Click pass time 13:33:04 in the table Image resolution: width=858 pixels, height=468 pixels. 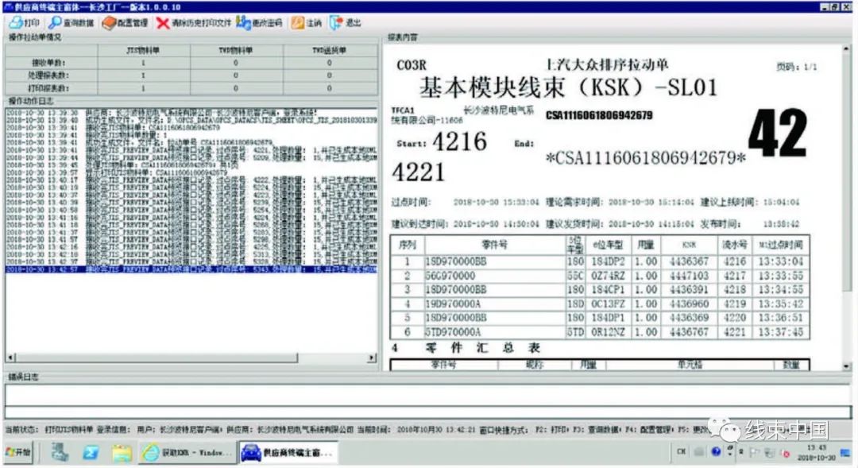tap(780, 261)
